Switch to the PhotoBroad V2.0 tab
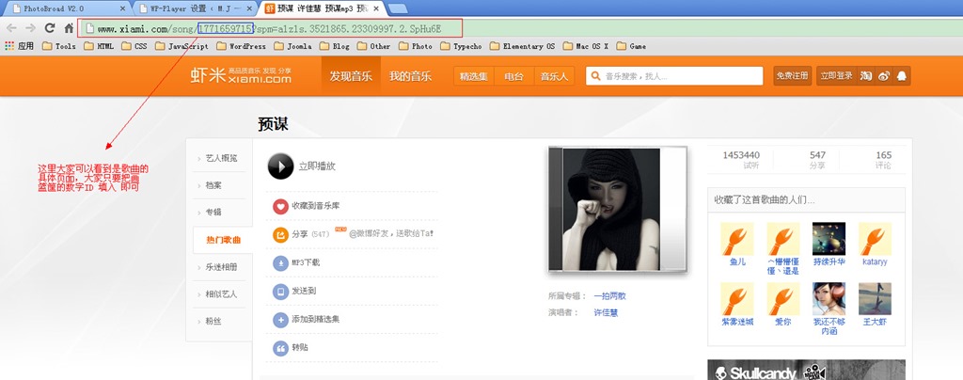 click(65, 8)
